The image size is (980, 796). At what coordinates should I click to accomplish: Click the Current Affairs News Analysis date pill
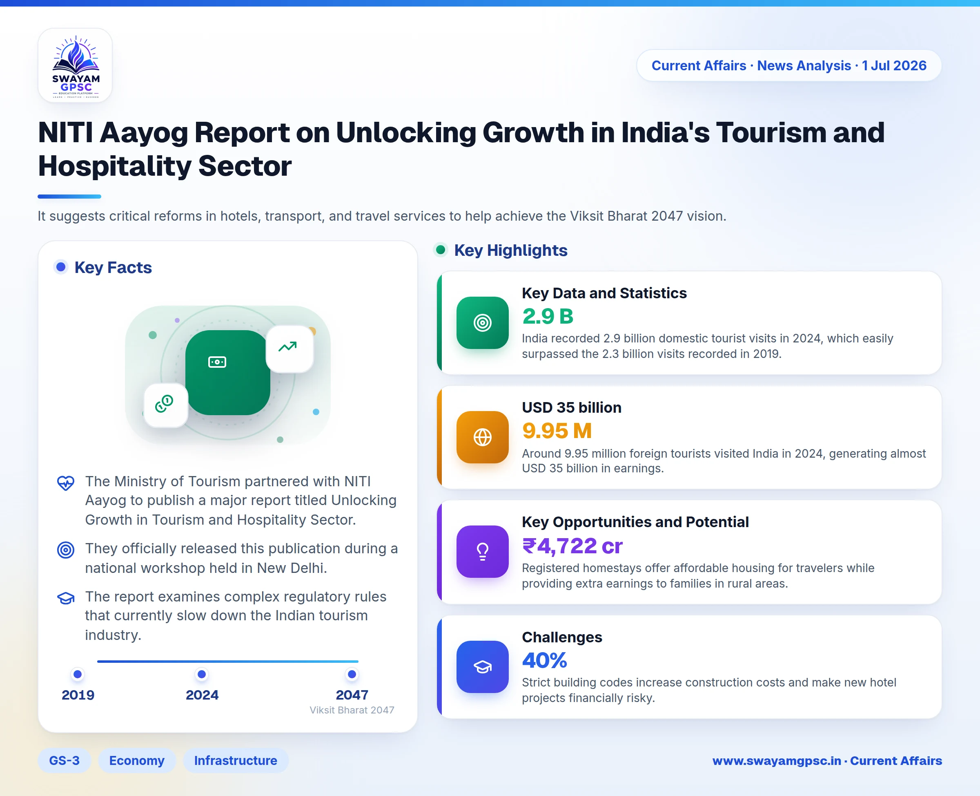[x=789, y=65]
